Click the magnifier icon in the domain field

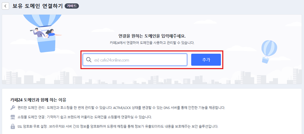89,60
